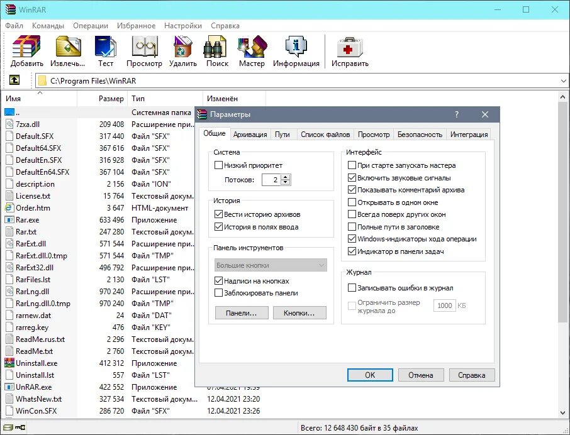The width and height of the screenshot is (570, 435).
Task: Toggle Индикатор в панели задач checkbox
Action: (x=352, y=251)
